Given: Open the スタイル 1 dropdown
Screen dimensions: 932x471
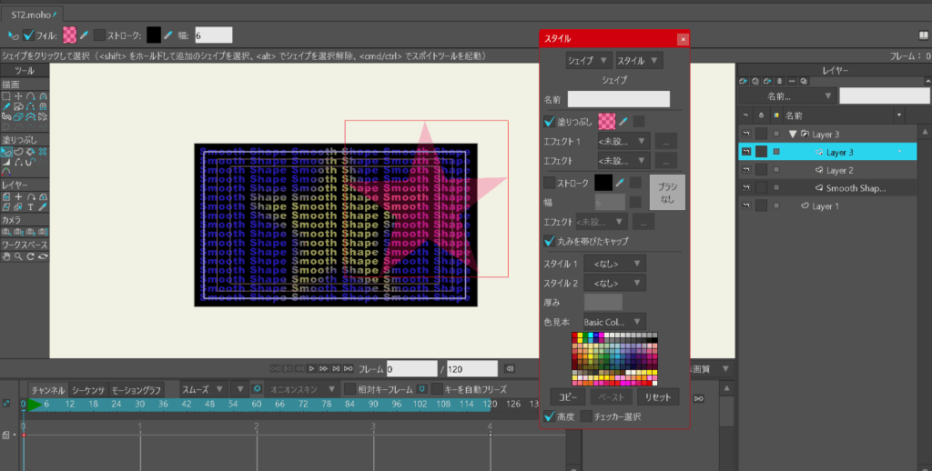Looking at the screenshot, I should pyautogui.click(x=614, y=264).
